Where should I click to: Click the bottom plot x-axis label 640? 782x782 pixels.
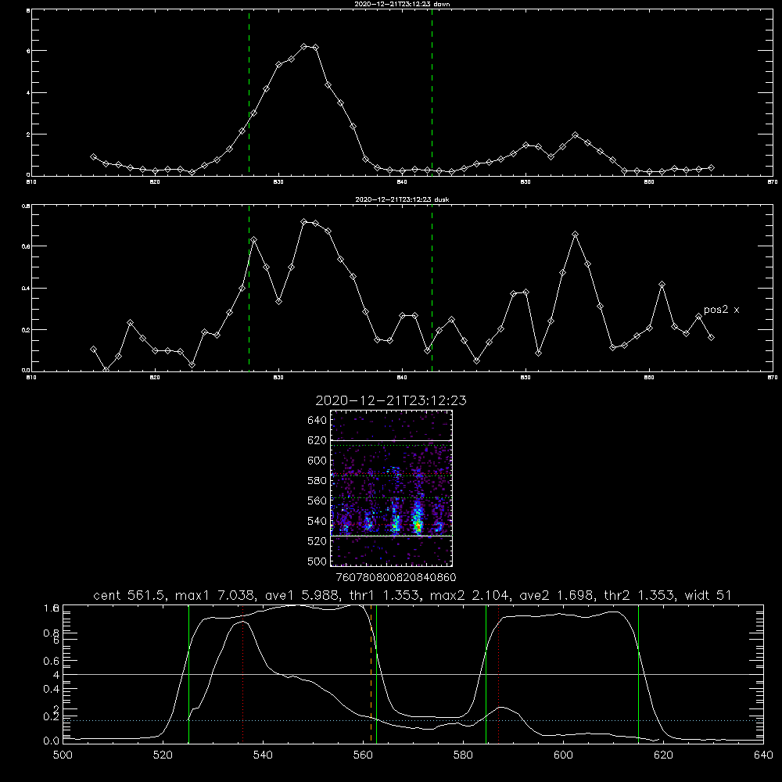coord(763,755)
